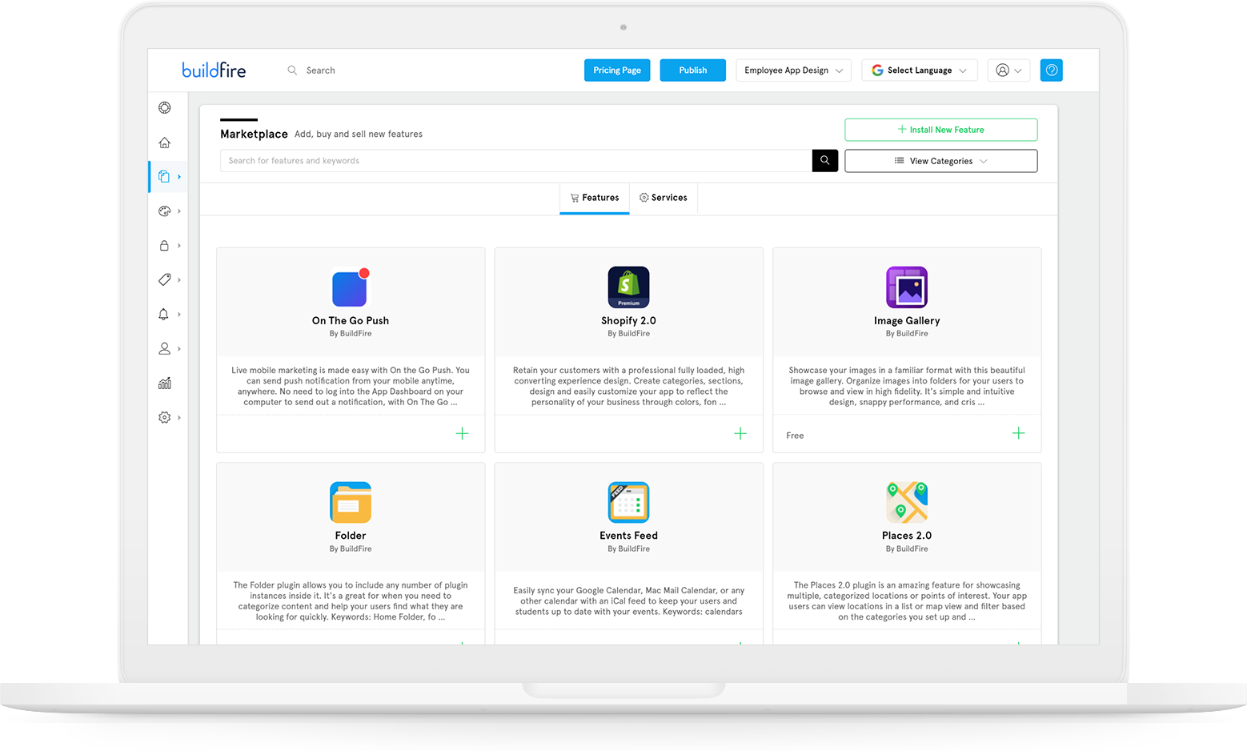The height and width of the screenshot is (751, 1247).
Task: Open the users sidebar icon
Action: click(x=165, y=348)
